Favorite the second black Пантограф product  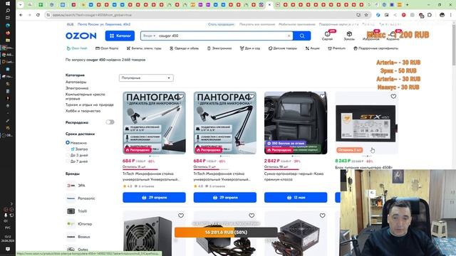pyautogui.click(x=252, y=97)
